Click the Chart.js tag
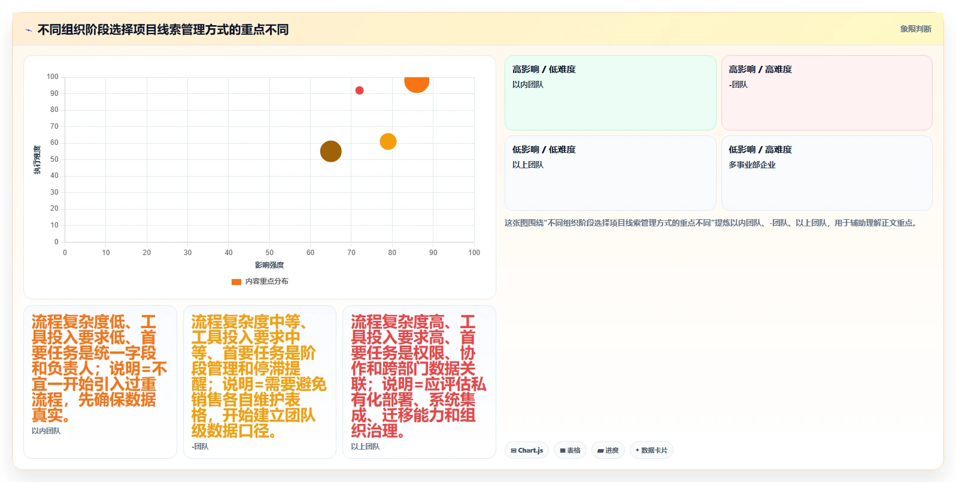Viewport: 956px width, 482px height. [527, 450]
